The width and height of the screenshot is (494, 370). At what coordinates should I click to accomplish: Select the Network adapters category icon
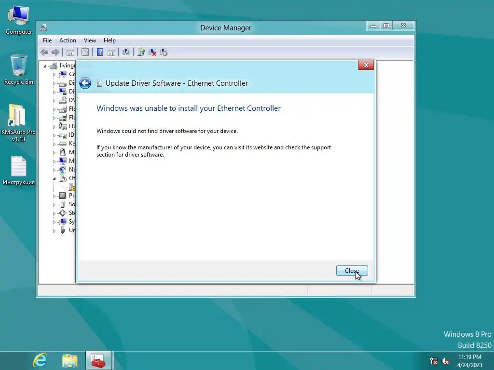[63, 170]
